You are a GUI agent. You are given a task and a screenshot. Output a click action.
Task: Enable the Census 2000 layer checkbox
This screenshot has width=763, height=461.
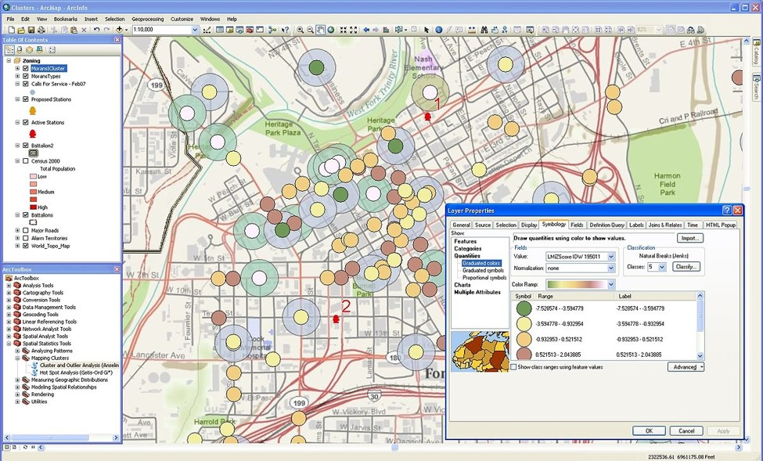tap(26, 161)
